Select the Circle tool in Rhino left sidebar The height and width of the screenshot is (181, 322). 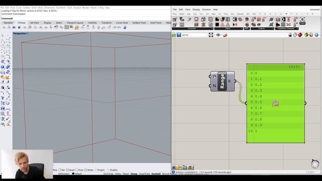click(3, 46)
